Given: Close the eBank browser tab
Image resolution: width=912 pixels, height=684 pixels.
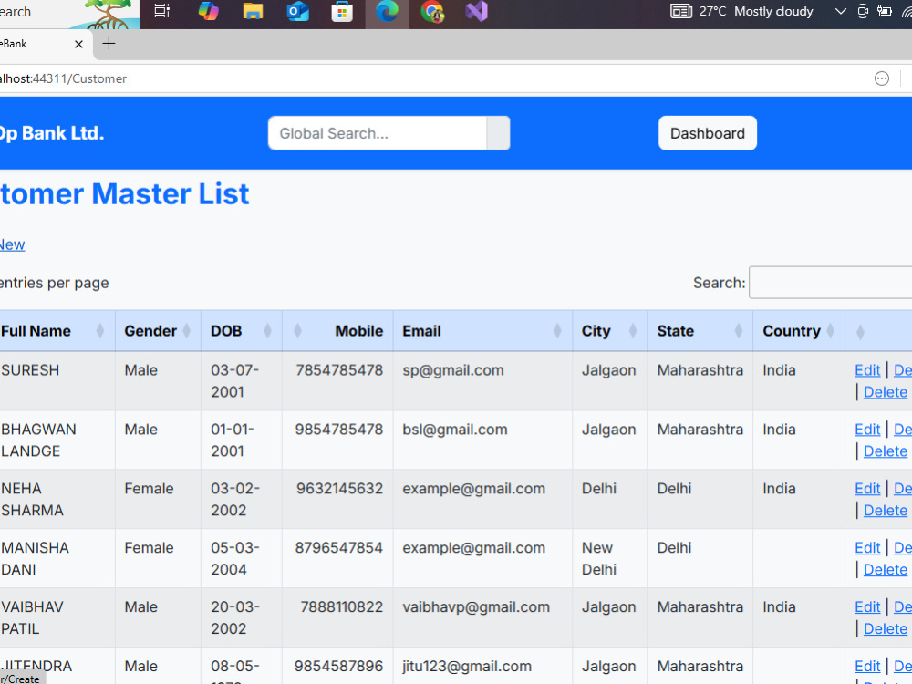Looking at the screenshot, I should (x=78, y=44).
